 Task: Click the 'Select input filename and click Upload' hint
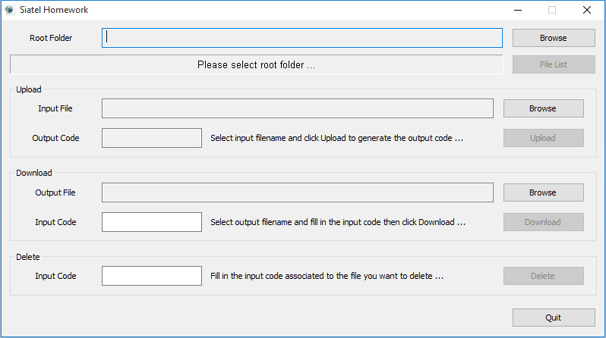click(x=336, y=138)
